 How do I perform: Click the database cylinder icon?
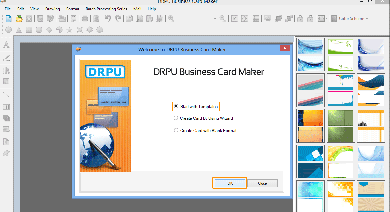[x=96, y=19]
